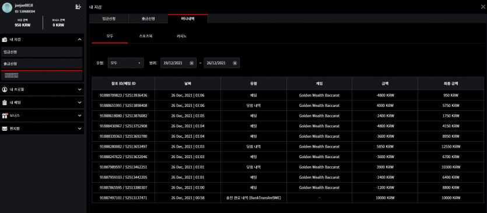Click the -1200 KRW amount cell
This screenshot has width=487, height=213.
385,187
